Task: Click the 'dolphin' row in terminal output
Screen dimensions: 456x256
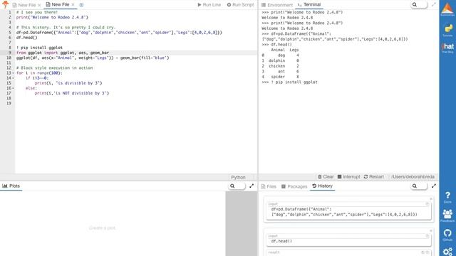Action: point(280,60)
